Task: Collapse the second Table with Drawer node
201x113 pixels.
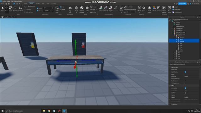Action: coord(172,34)
